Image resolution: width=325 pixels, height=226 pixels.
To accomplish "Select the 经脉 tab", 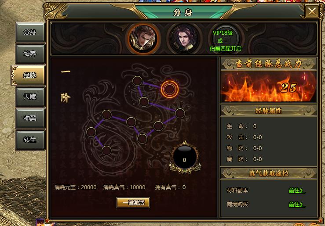I will tap(29, 75).
